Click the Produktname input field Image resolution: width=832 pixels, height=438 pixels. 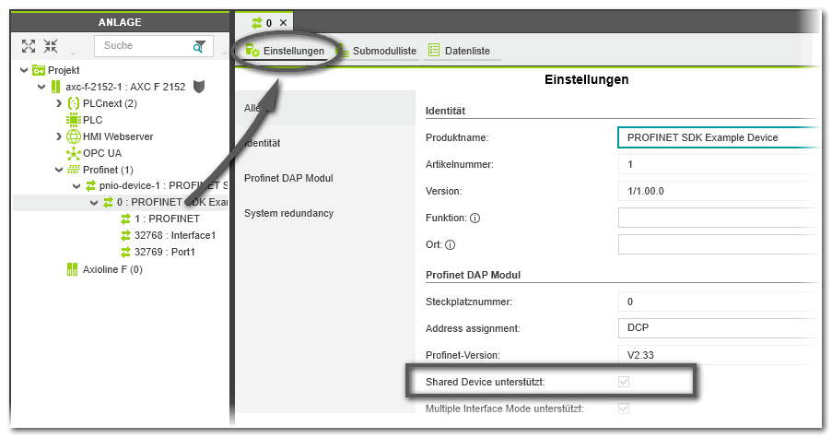717,137
